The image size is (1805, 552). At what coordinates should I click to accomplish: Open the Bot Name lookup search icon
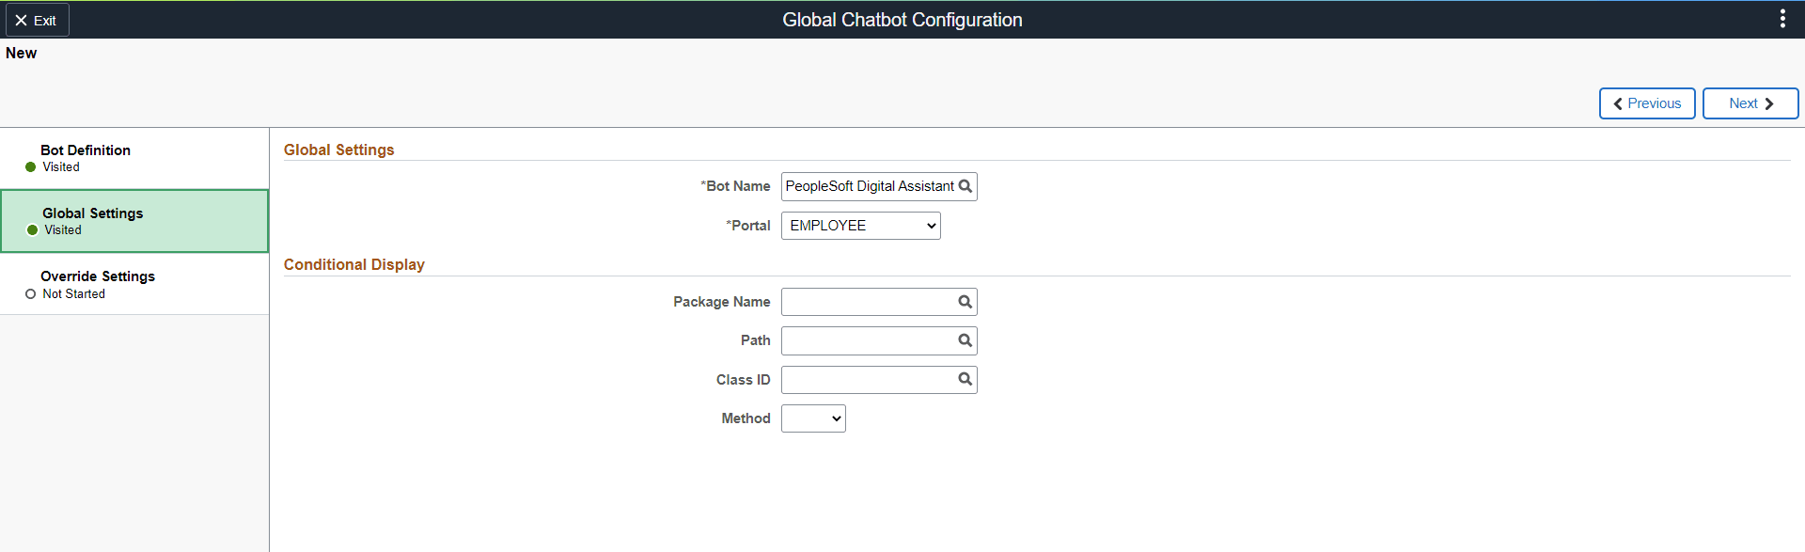[x=965, y=186]
